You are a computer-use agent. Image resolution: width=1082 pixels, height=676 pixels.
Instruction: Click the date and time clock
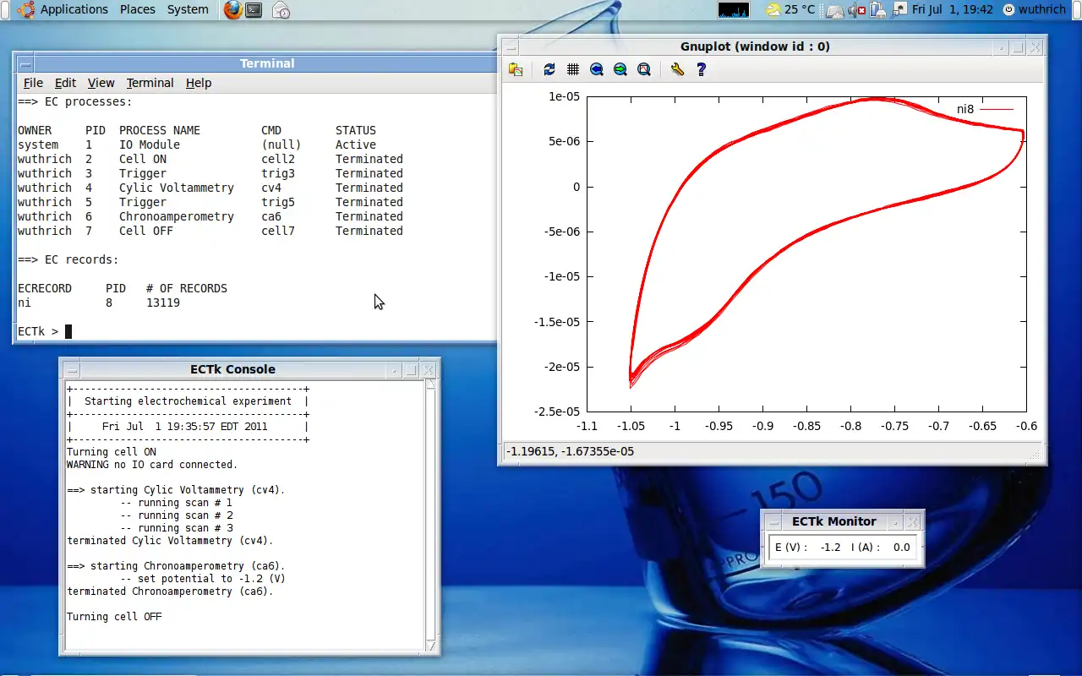(953, 10)
